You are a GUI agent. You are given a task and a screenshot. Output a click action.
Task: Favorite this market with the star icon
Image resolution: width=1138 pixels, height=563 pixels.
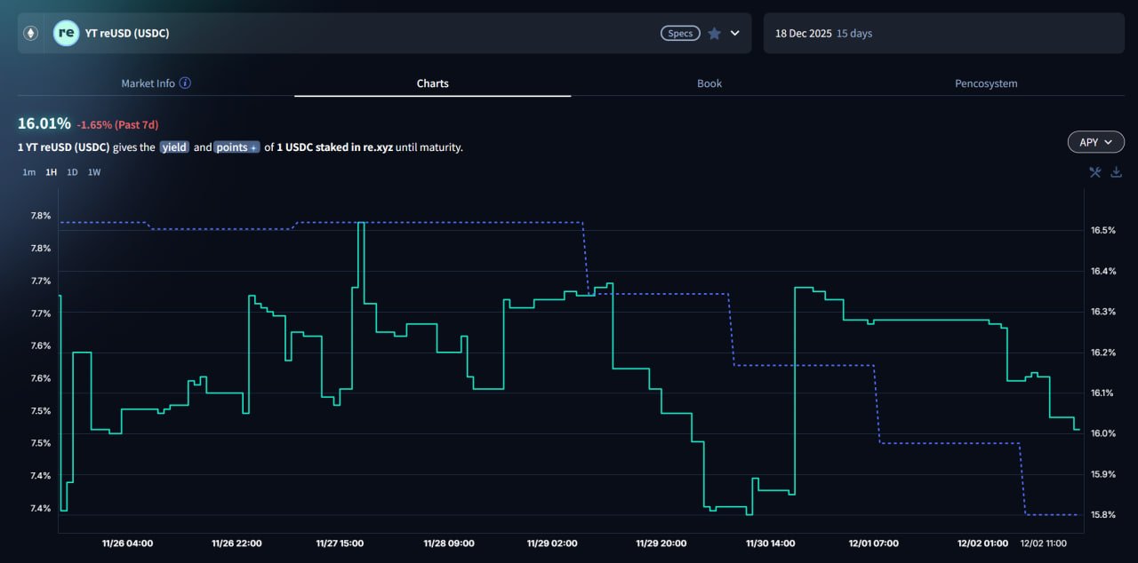(x=714, y=34)
